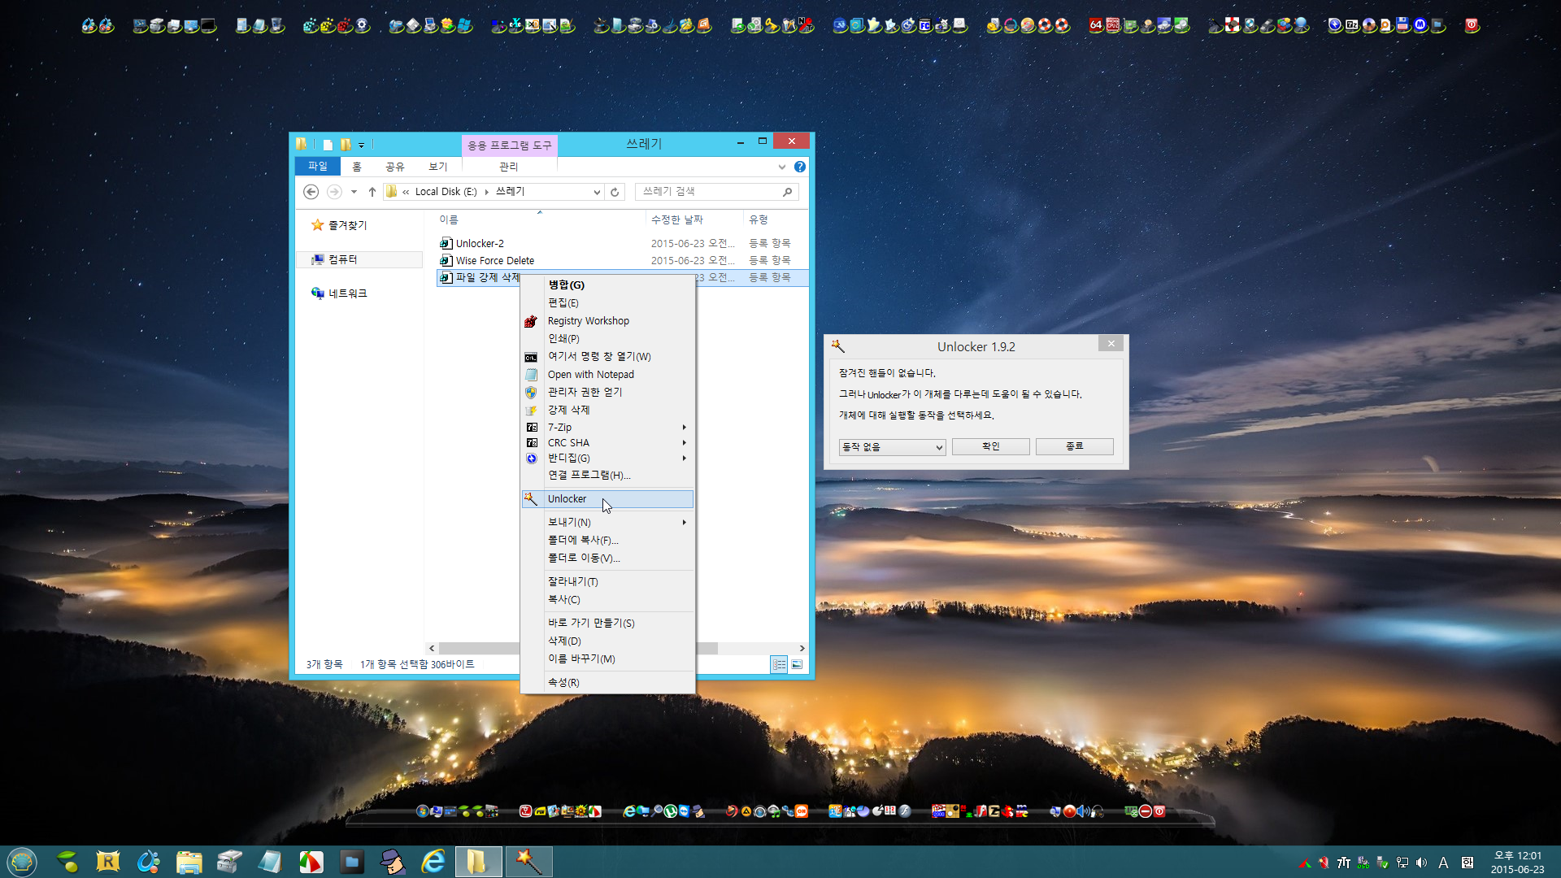
Task: Switch to the 공유 ribbon tab
Action: [x=395, y=167]
